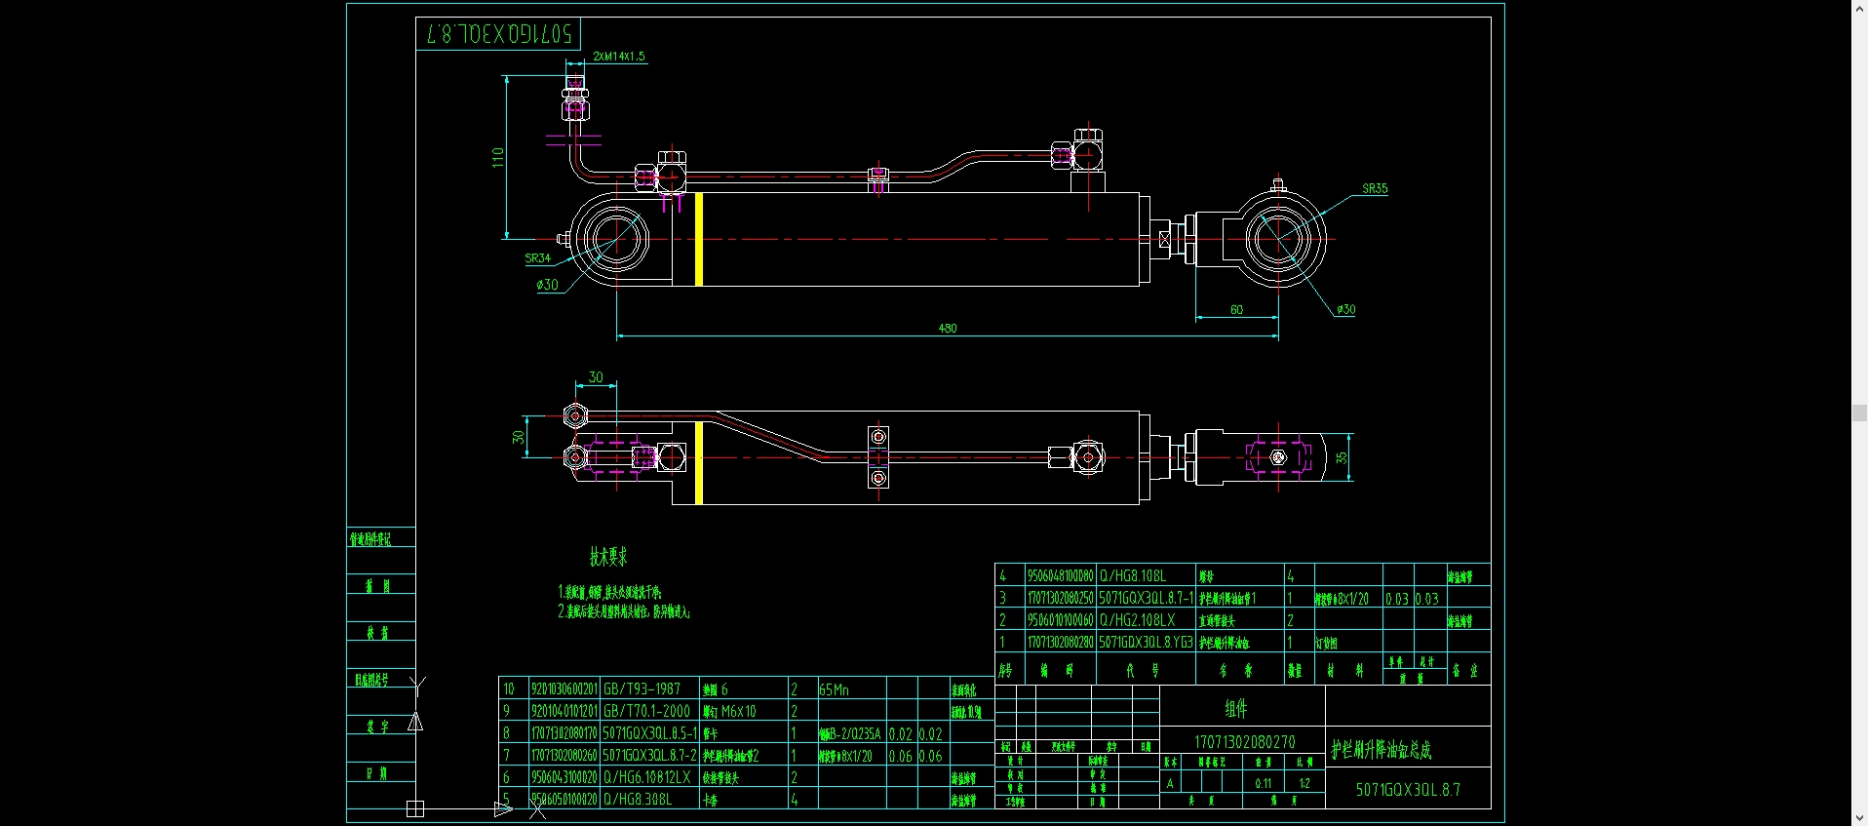Select the 480 length dimension
The height and width of the screenshot is (826, 1868).
coord(948,329)
